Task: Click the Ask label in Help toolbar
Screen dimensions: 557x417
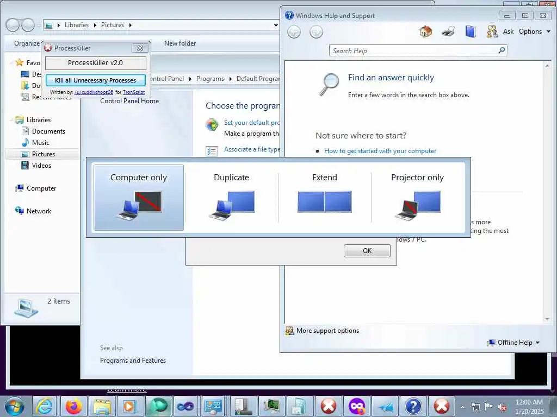Action: (x=508, y=31)
